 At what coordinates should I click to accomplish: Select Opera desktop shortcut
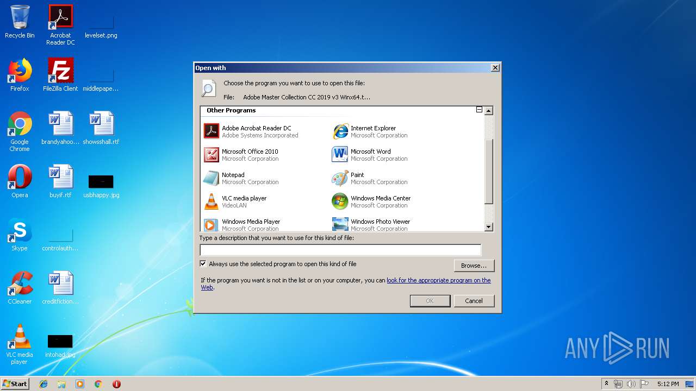(20, 181)
